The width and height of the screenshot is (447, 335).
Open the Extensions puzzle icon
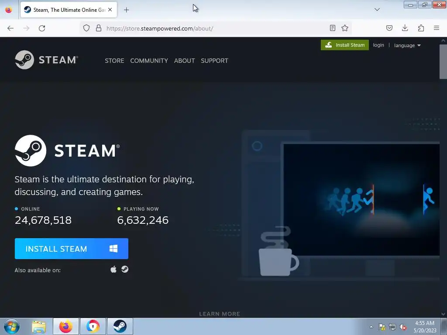tap(421, 28)
